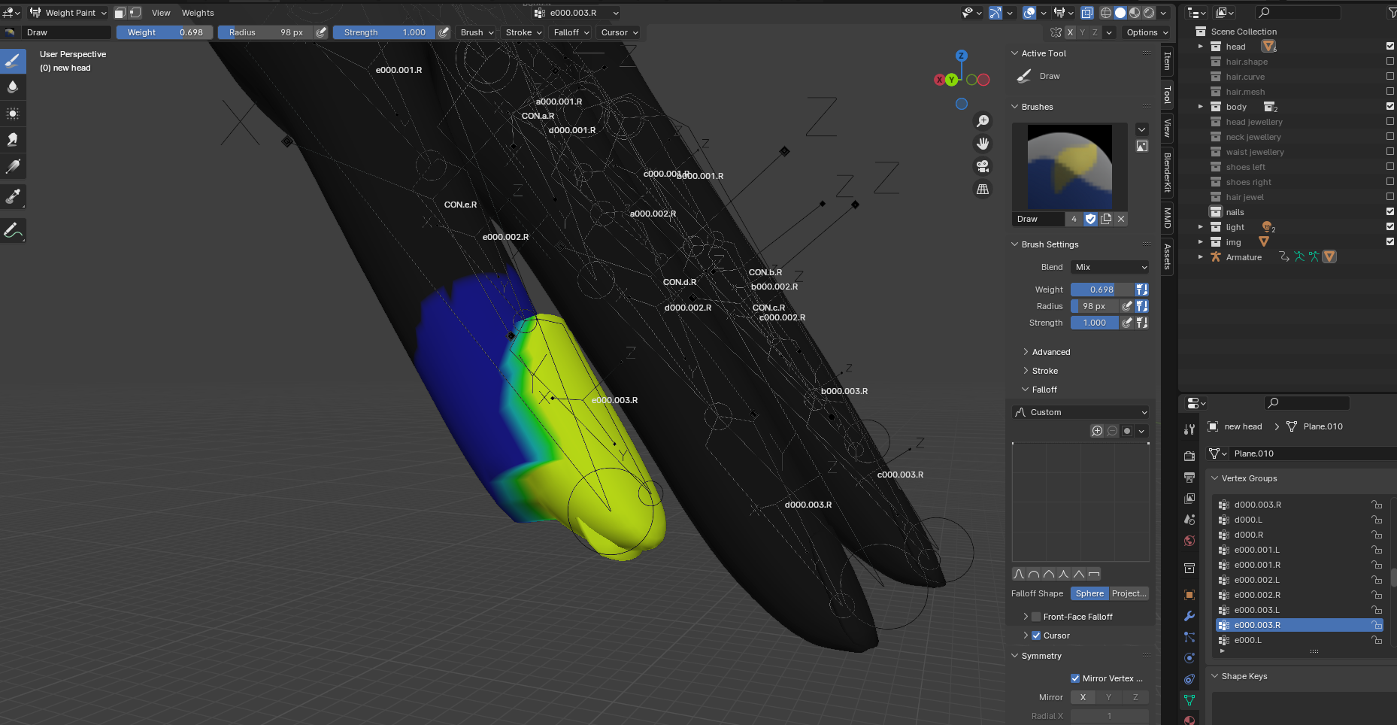Expand the Stroke section in sidebar
Image resolution: width=1397 pixels, height=725 pixels.
pyautogui.click(x=1044, y=371)
